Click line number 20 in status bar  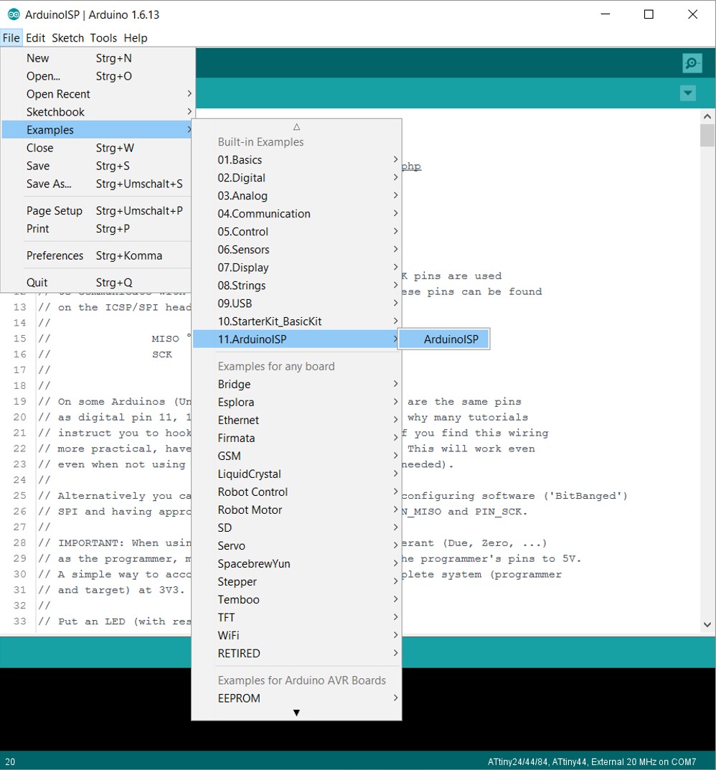click(10, 762)
